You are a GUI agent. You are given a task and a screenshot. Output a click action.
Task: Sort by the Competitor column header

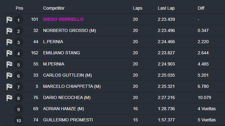click(54, 8)
